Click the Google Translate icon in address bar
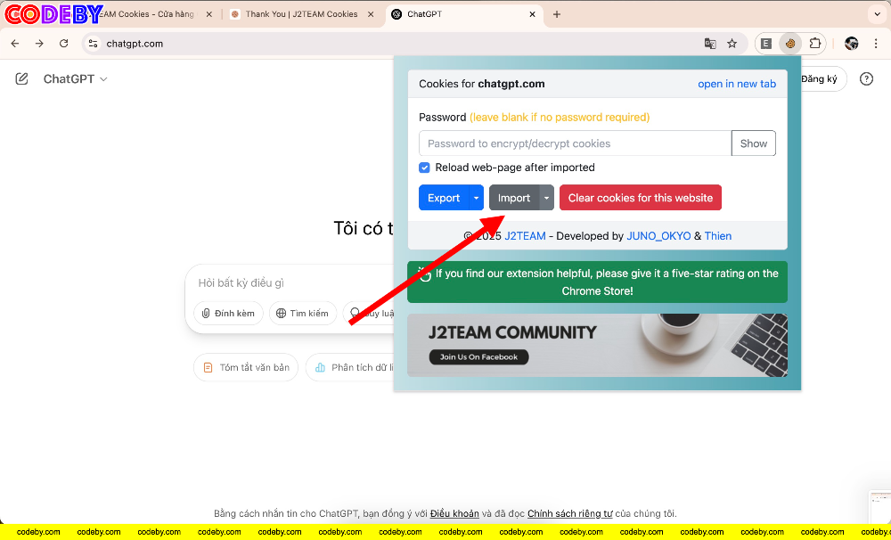Image resolution: width=891 pixels, height=540 pixels. pyautogui.click(x=710, y=44)
